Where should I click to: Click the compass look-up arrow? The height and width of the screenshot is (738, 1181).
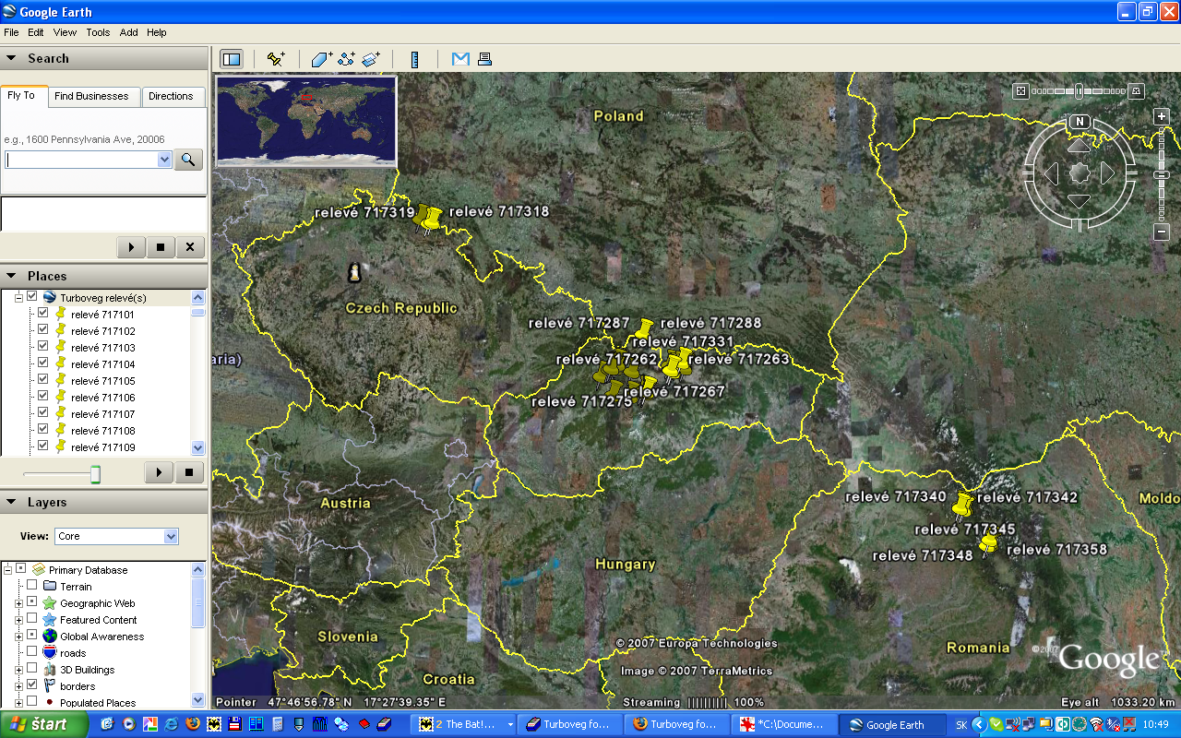pos(1079,145)
